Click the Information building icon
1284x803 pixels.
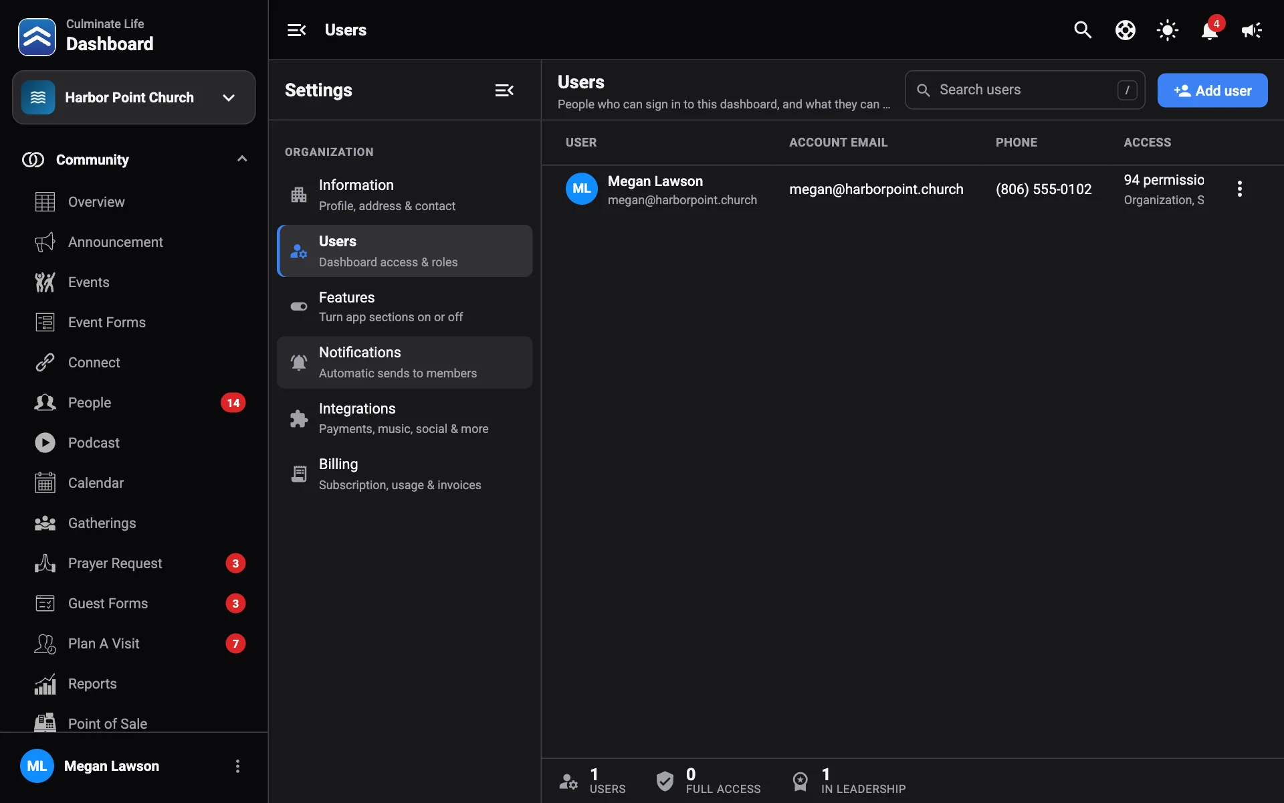(299, 195)
